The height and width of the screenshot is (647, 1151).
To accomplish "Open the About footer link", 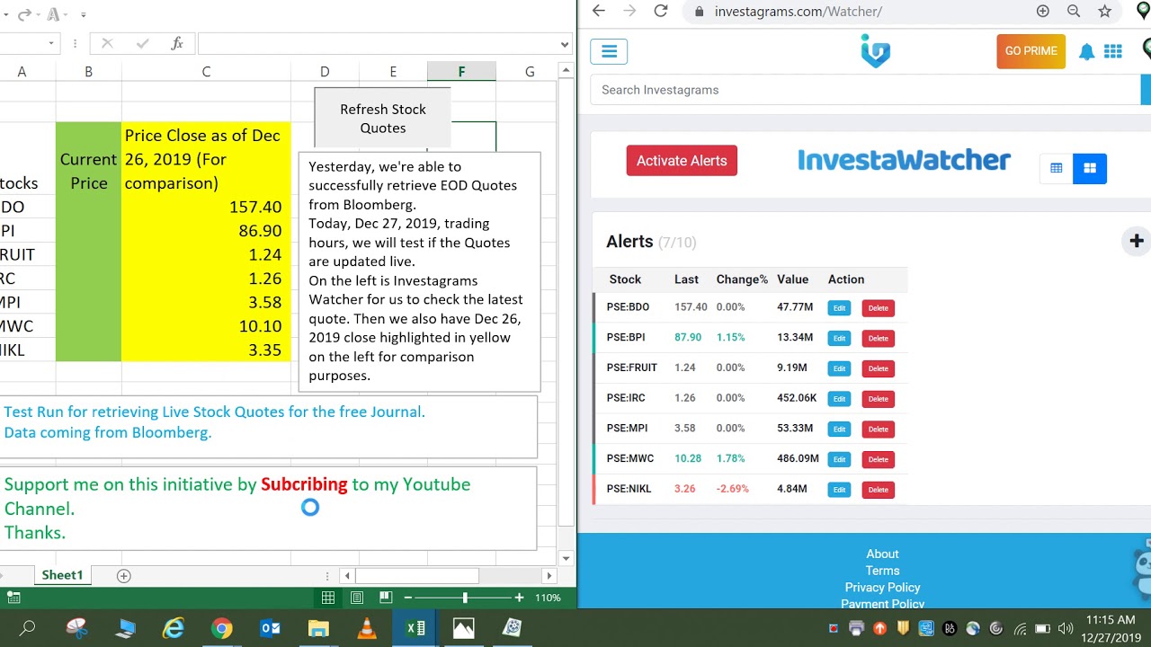I will click(882, 554).
